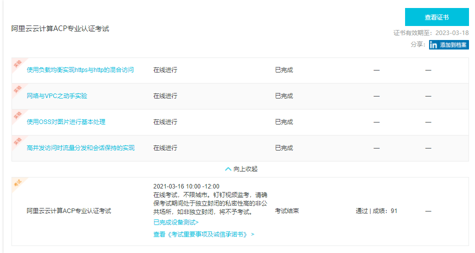This screenshot has height=253, width=475.
Task: Click exam name in the bottom exam row
Action: [69, 211]
